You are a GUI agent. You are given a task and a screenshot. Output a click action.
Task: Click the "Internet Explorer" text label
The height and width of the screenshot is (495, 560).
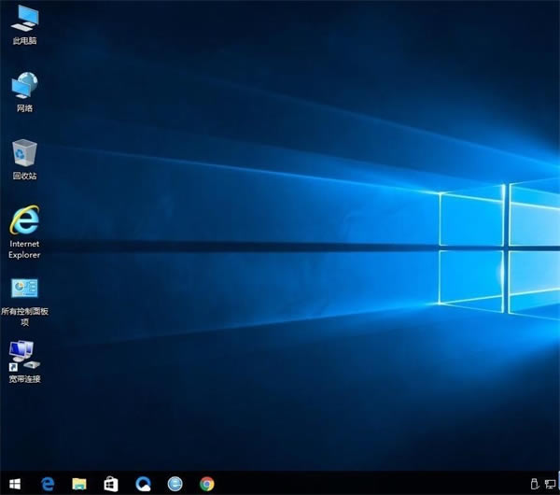[24, 249]
